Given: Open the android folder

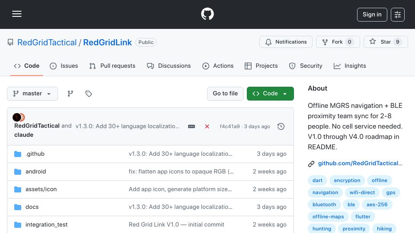Looking at the screenshot, I should (x=36, y=171).
